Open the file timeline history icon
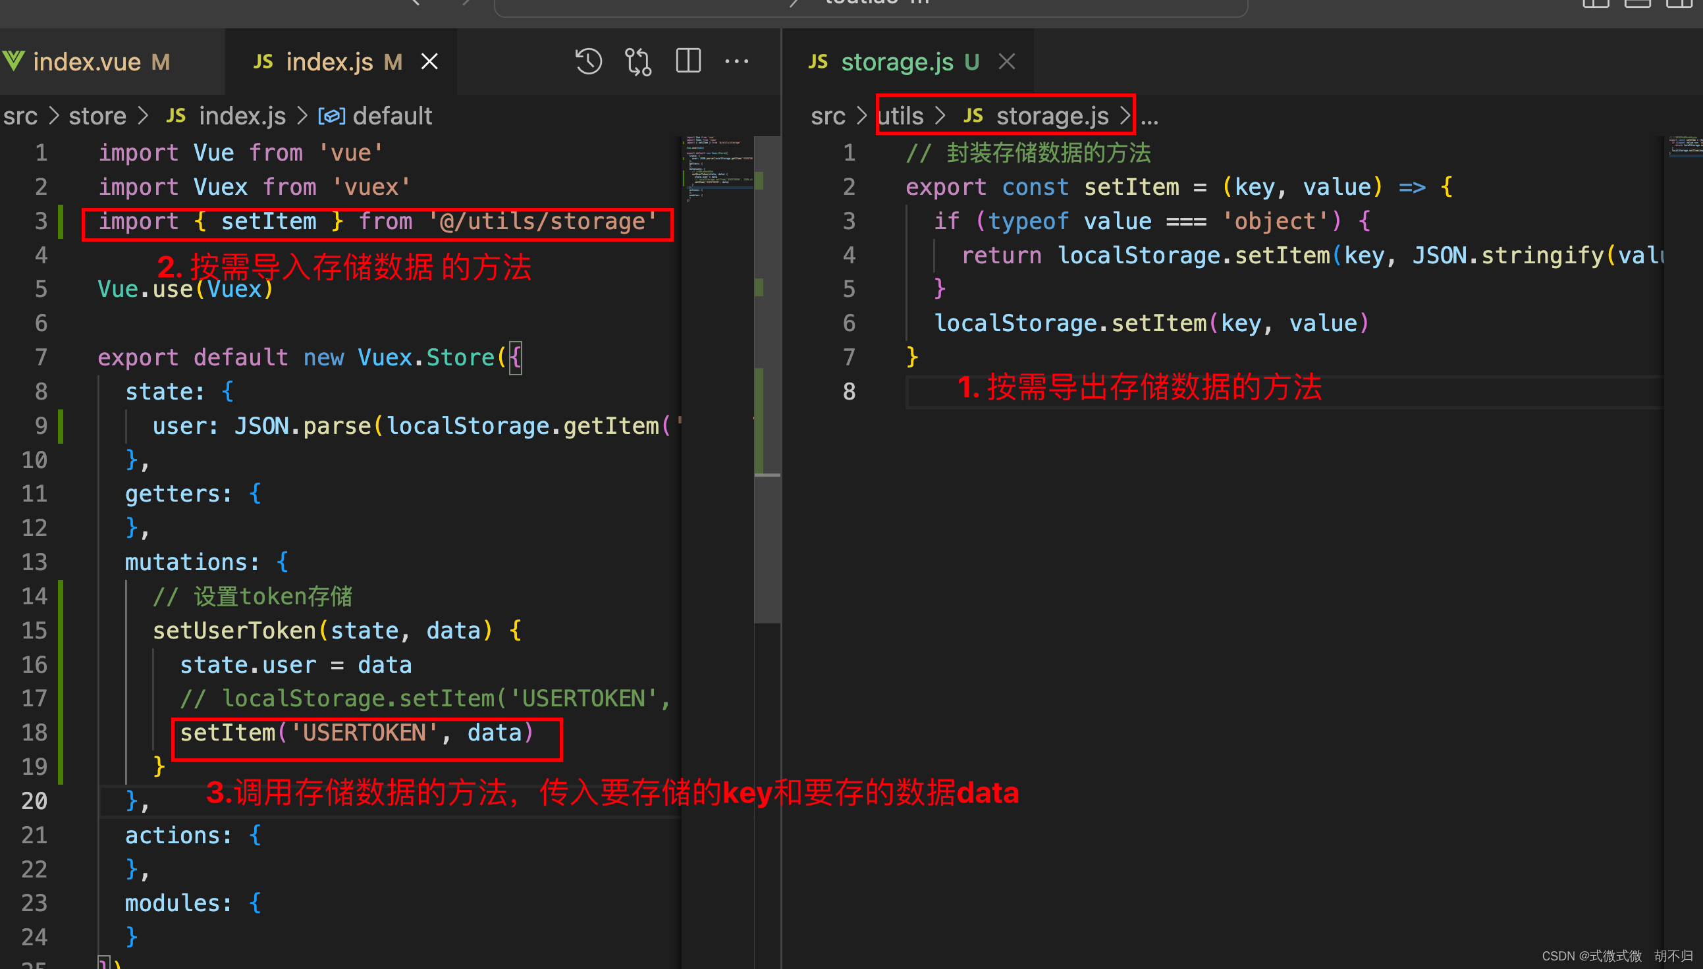The height and width of the screenshot is (969, 1703). click(588, 62)
